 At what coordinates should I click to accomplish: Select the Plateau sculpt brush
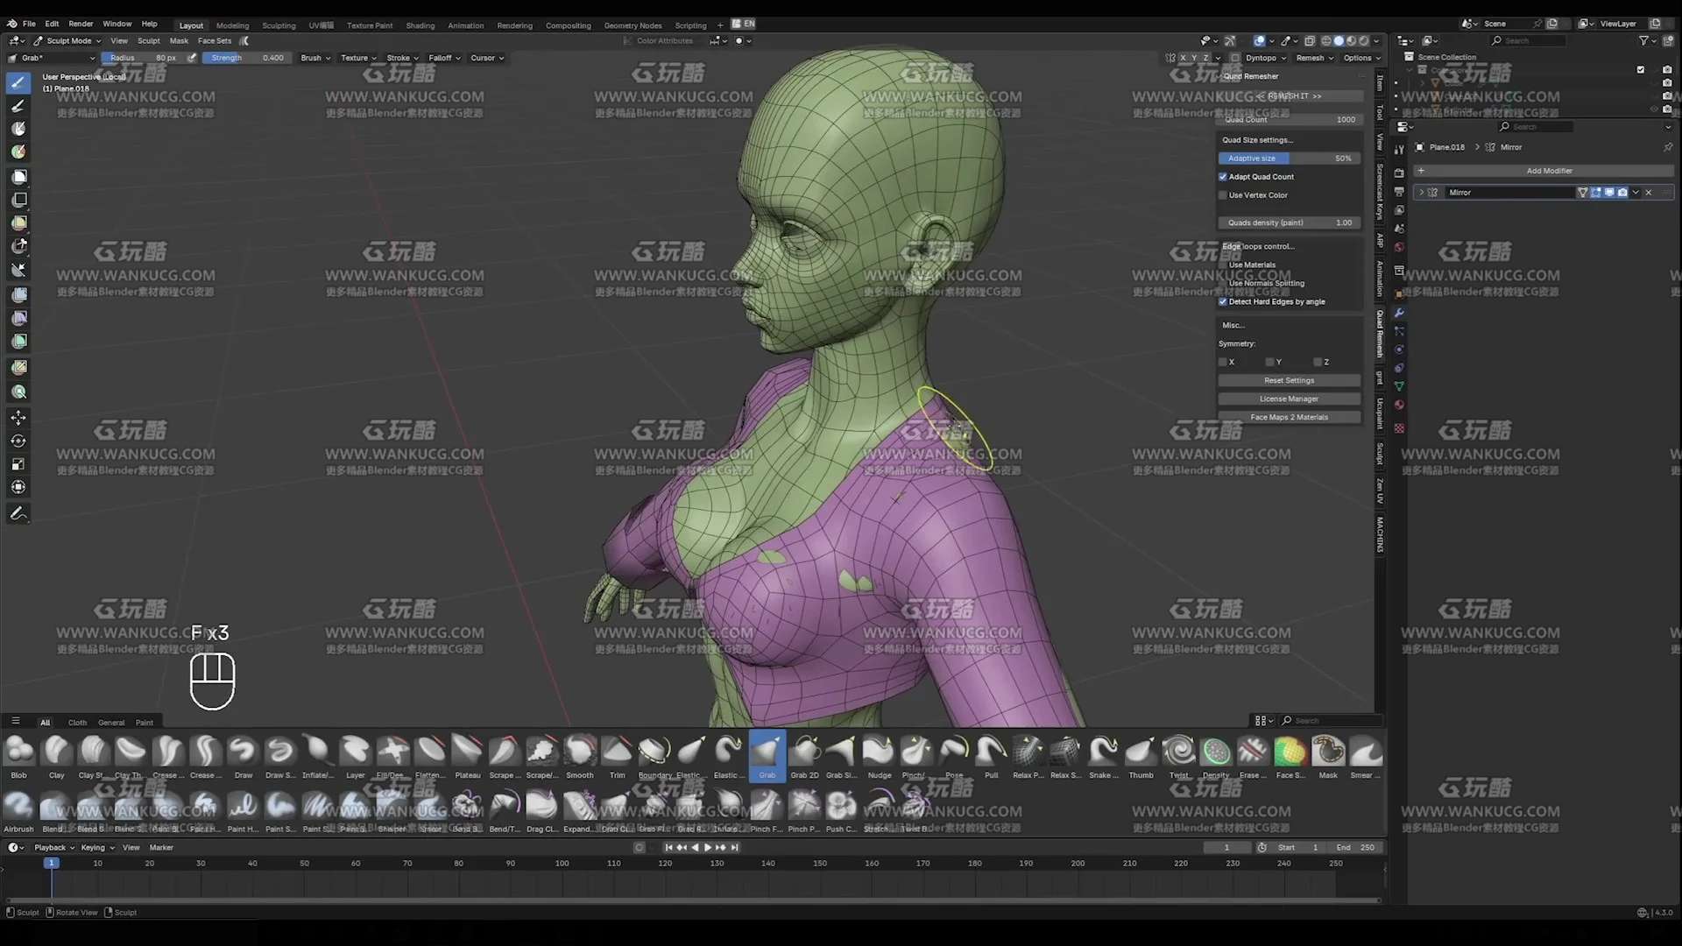[x=467, y=757]
